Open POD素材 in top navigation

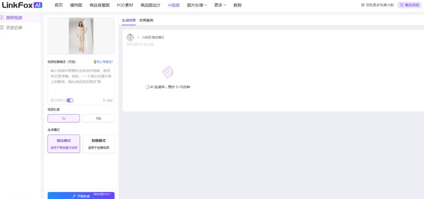tap(125, 5)
